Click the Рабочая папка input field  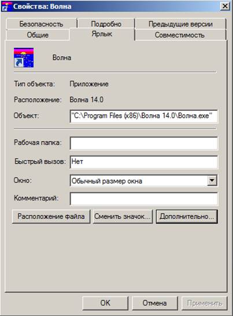pyautogui.click(x=144, y=143)
